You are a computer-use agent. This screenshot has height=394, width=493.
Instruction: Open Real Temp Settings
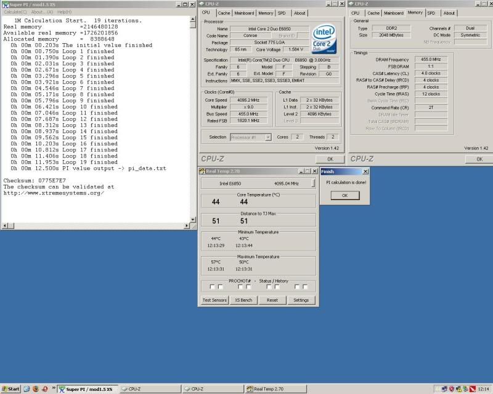(x=301, y=300)
